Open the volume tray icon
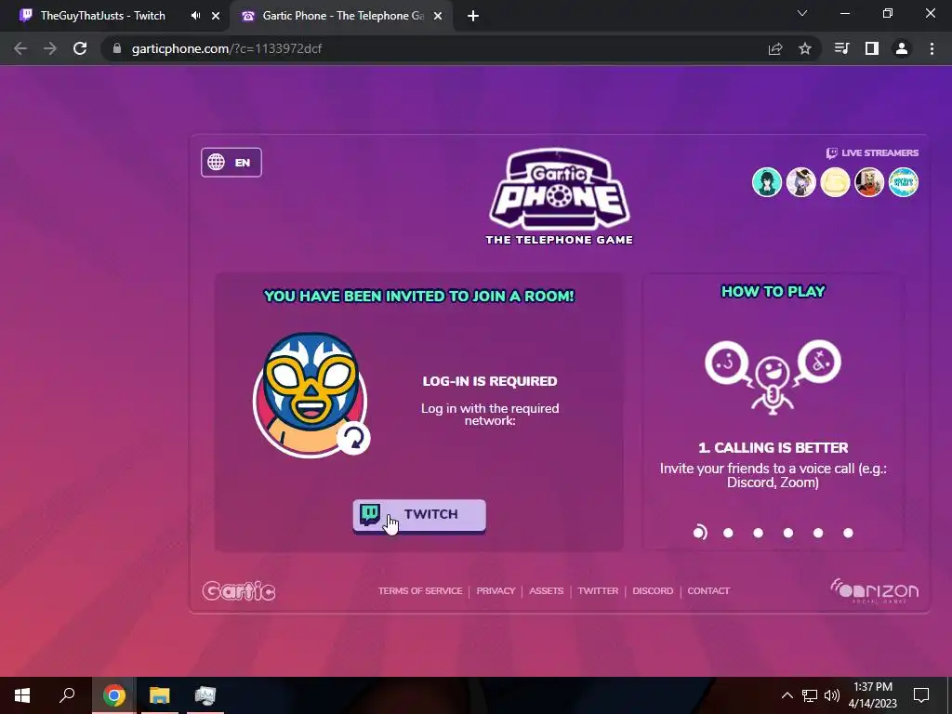 831,695
